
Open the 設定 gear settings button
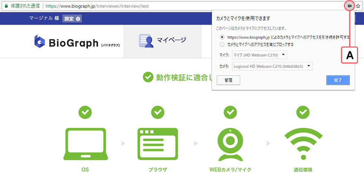pyautogui.click(x=72, y=19)
